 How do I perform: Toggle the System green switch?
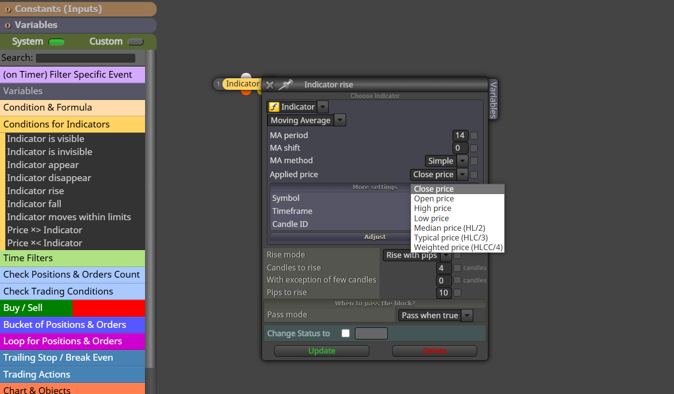click(x=57, y=42)
